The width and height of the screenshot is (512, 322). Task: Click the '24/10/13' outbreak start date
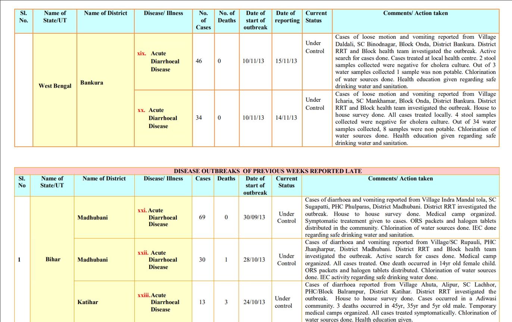click(254, 302)
